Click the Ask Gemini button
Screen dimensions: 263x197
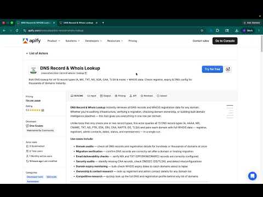[251, 23]
